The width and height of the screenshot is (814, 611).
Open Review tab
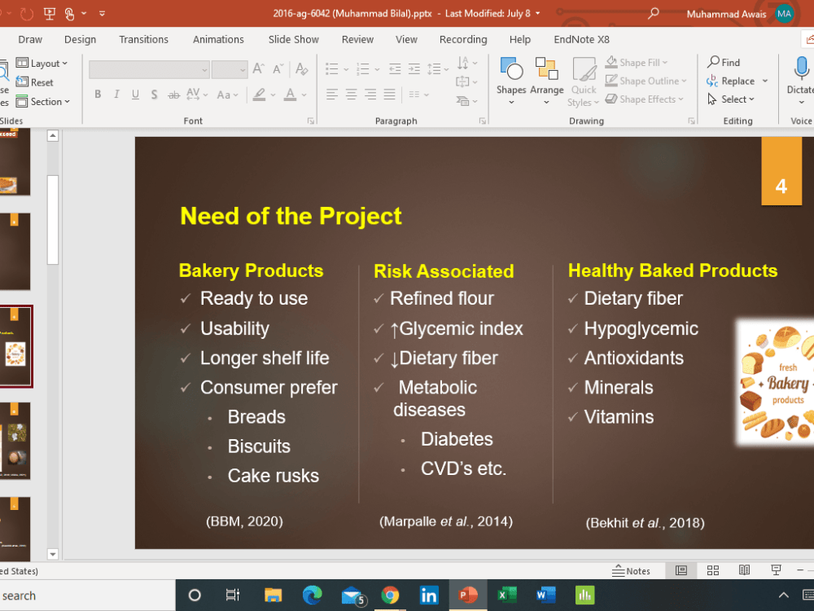coord(357,39)
